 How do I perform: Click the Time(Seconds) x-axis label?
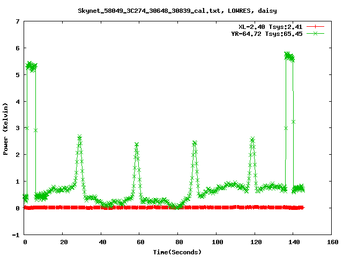tap(177, 252)
